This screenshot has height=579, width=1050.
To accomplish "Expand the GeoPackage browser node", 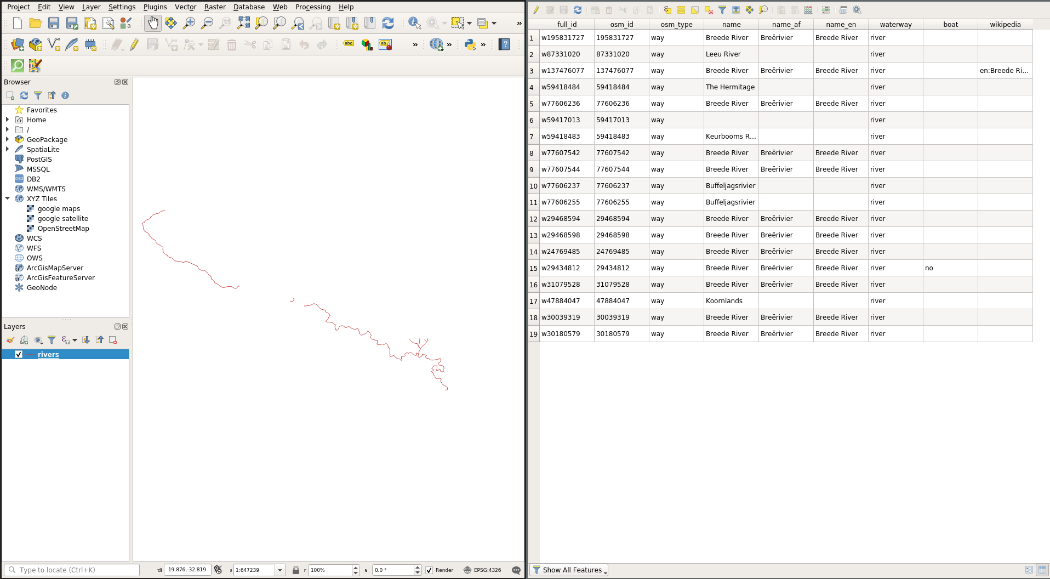I will (x=8, y=139).
